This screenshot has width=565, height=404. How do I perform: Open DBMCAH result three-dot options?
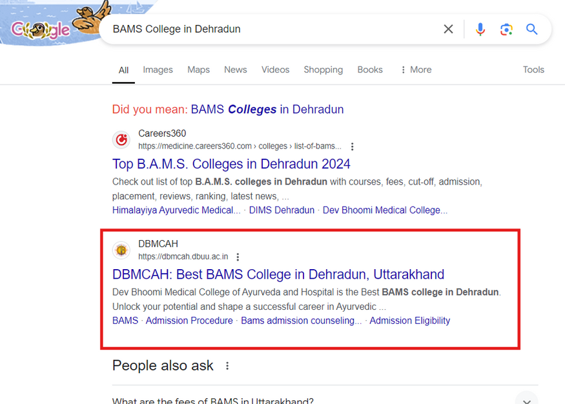(x=238, y=257)
